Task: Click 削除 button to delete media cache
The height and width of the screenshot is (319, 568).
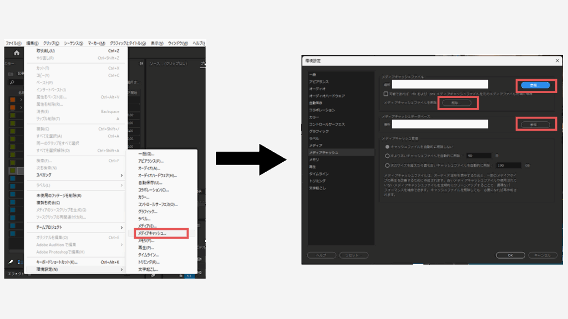Action: point(457,103)
